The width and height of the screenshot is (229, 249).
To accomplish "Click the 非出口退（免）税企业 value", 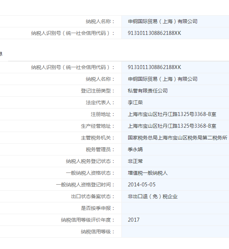I will click(x=153, y=196).
